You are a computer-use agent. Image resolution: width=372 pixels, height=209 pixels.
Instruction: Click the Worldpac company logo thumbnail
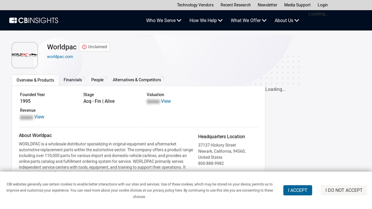[25, 55]
